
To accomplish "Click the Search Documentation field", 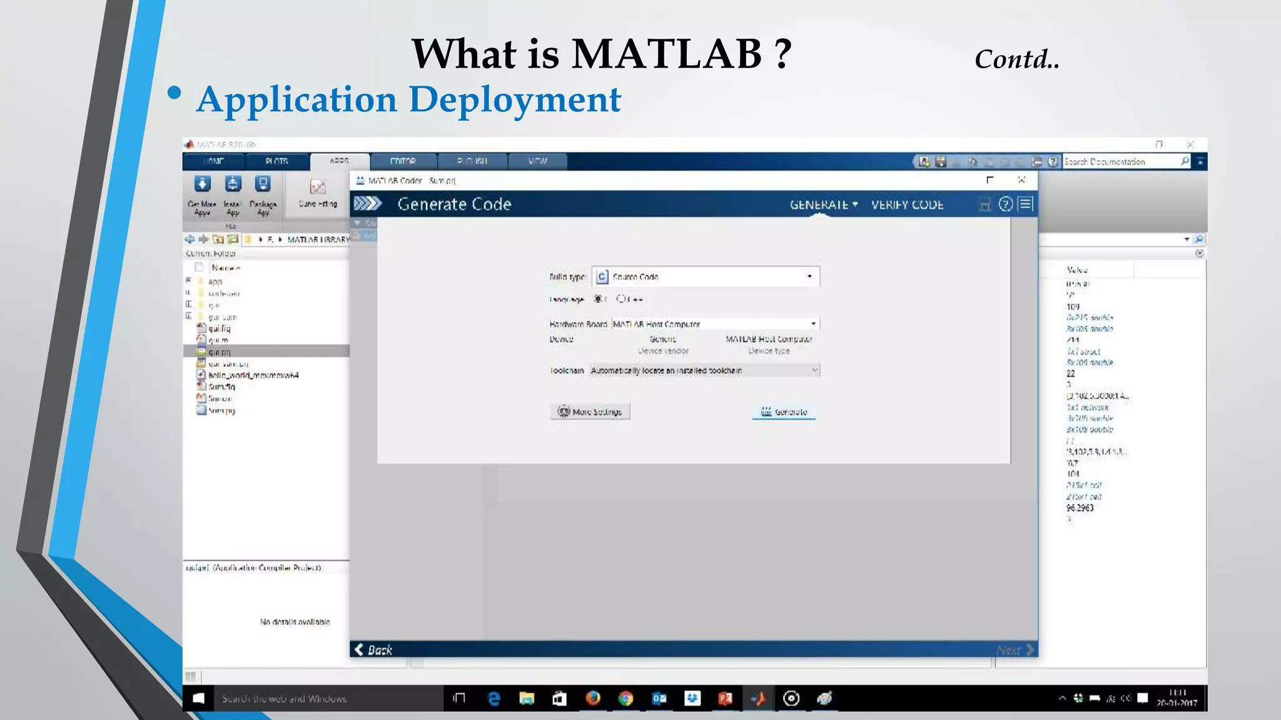I will click(x=1120, y=161).
